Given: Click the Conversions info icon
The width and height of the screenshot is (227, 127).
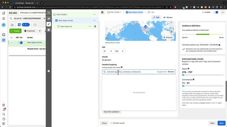Looking at the screenshot, I should click(x=193, y=79).
